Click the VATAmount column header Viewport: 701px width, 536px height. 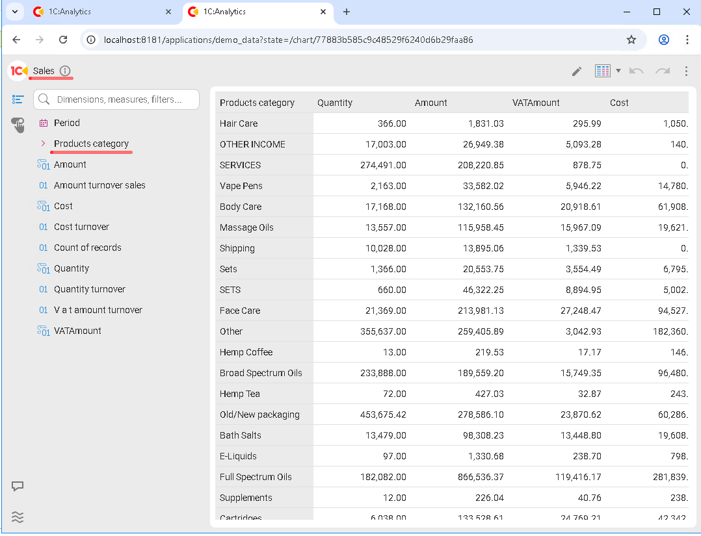click(536, 103)
